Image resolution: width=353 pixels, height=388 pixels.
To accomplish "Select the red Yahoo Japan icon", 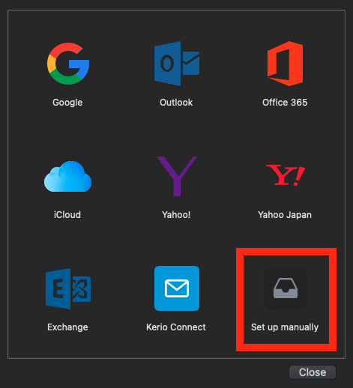I will coord(286,175).
